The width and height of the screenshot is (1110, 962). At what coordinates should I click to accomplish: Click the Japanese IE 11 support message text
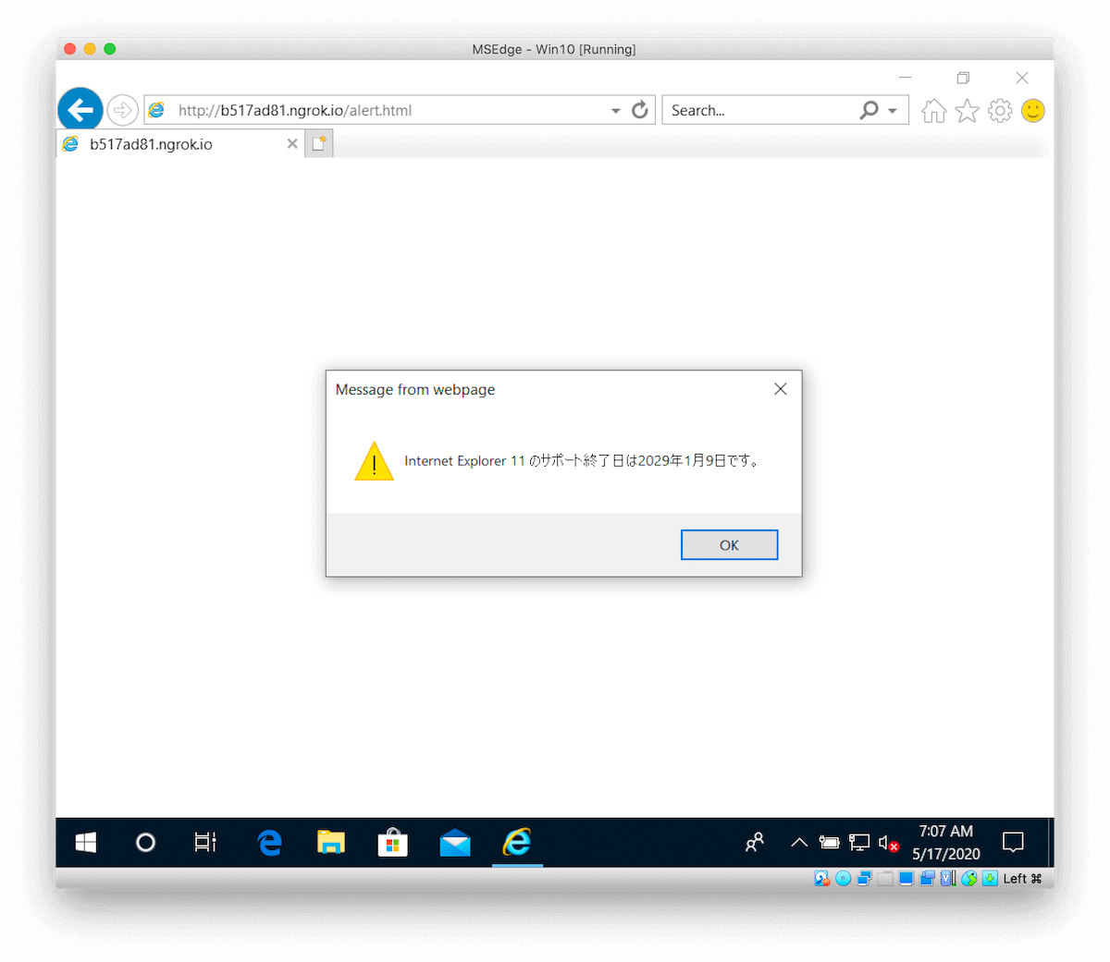[583, 460]
